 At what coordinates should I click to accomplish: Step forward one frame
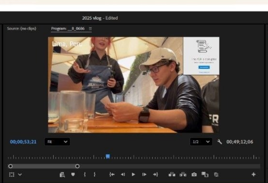pos(144,175)
